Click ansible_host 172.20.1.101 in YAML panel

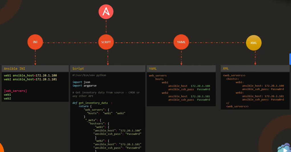(x=189, y=96)
